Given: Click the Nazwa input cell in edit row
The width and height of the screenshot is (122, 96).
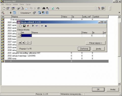Looking at the screenshot, I should click(x=57, y=36).
